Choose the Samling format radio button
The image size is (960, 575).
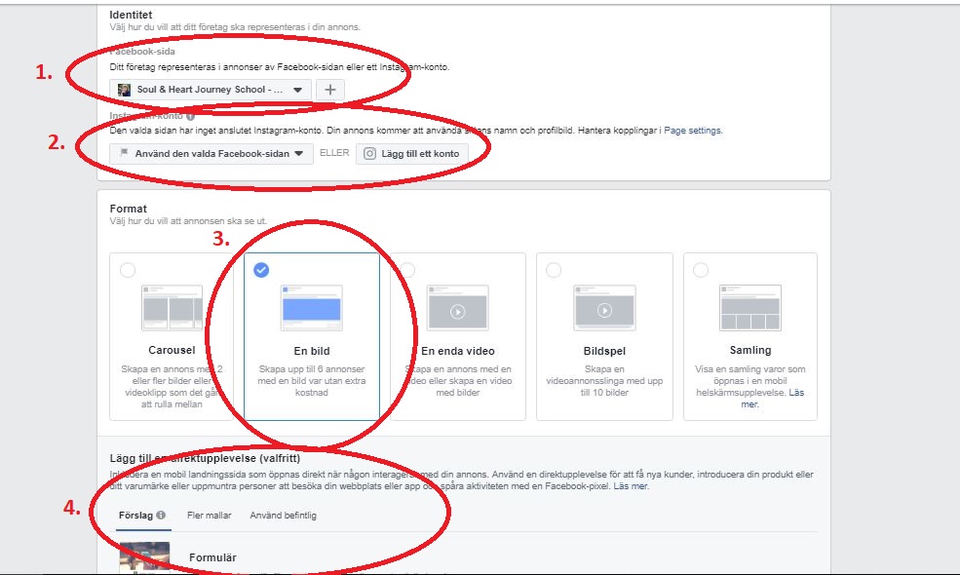(x=701, y=270)
